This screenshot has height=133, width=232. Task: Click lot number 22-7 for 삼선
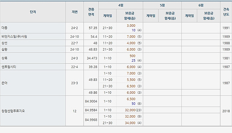(x=75, y=43)
